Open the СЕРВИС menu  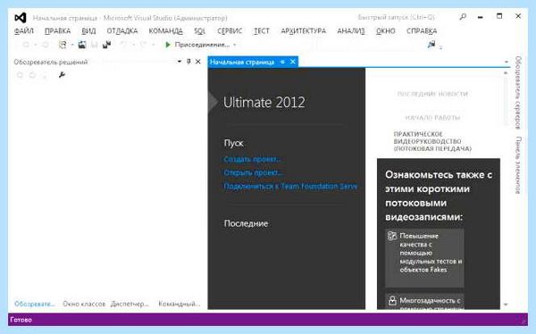click(230, 31)
